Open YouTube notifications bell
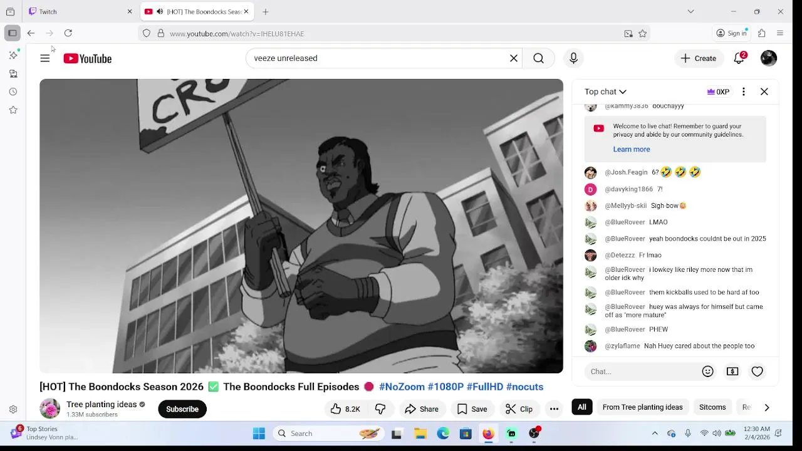 (739, 58)
